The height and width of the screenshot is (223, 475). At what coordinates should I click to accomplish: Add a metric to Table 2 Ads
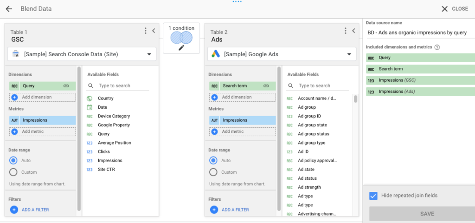tap(242, 131)
